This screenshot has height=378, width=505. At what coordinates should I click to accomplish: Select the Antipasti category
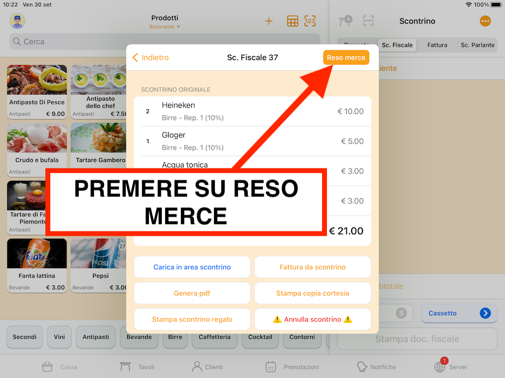click(96, 337)
